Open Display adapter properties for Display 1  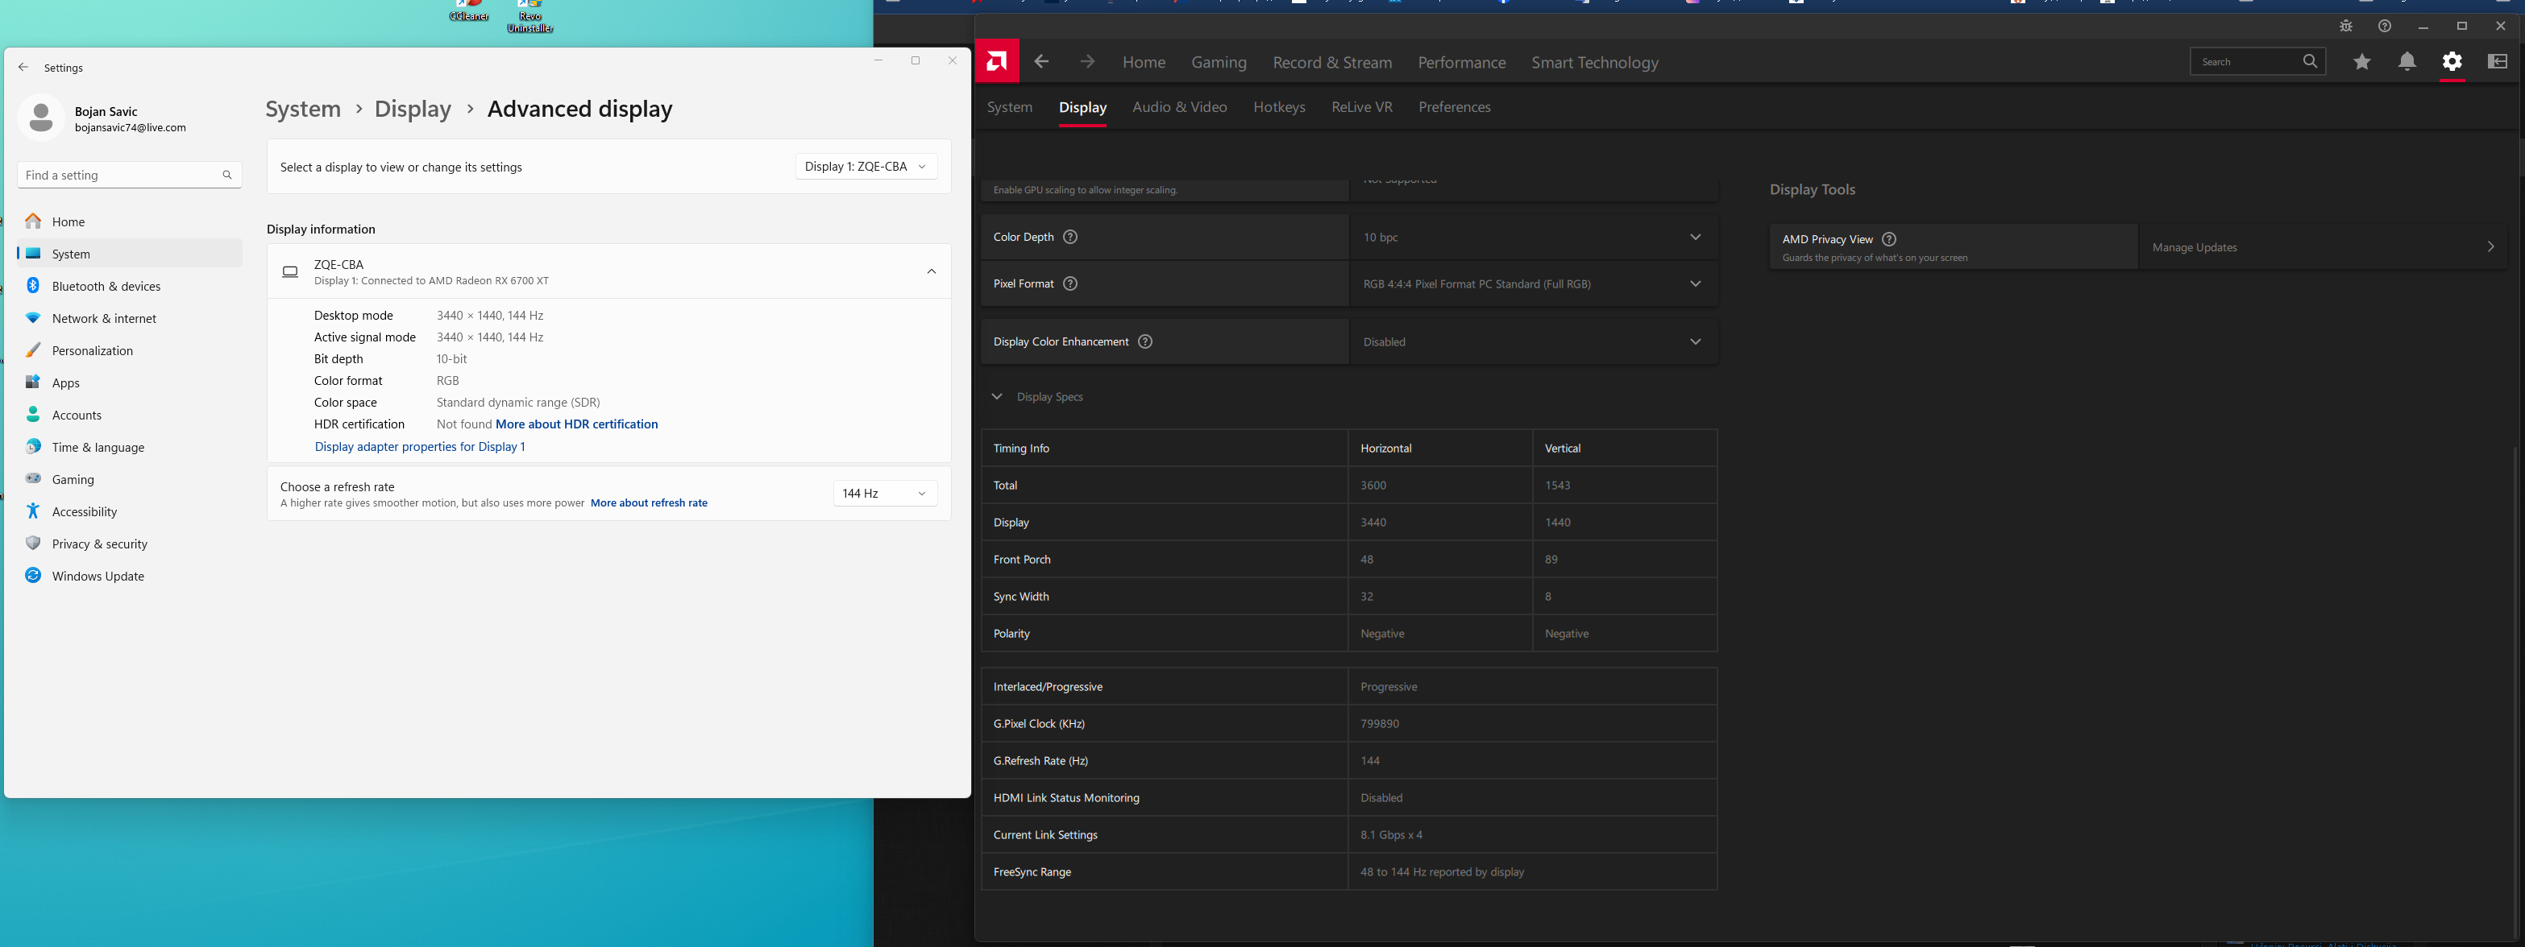click(x=420, y=447)
